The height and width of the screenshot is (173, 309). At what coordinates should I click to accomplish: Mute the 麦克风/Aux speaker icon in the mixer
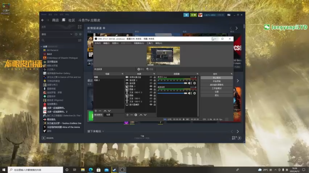point(190,83)
